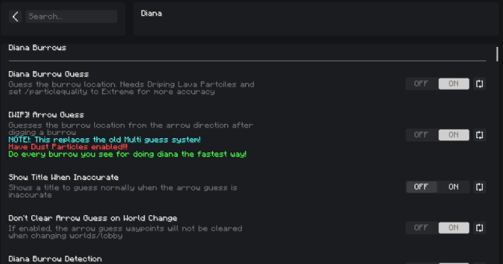Click the Diana Burrow Detection label

point(55,259)
